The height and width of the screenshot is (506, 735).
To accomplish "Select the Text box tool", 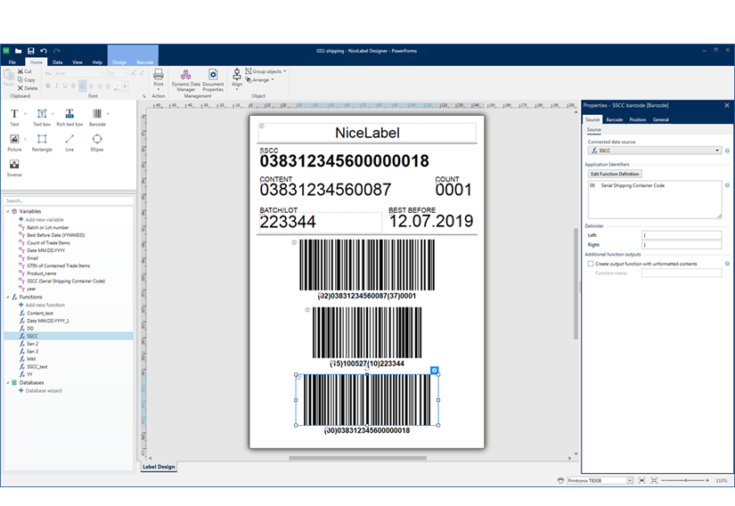I will [42, 117].
